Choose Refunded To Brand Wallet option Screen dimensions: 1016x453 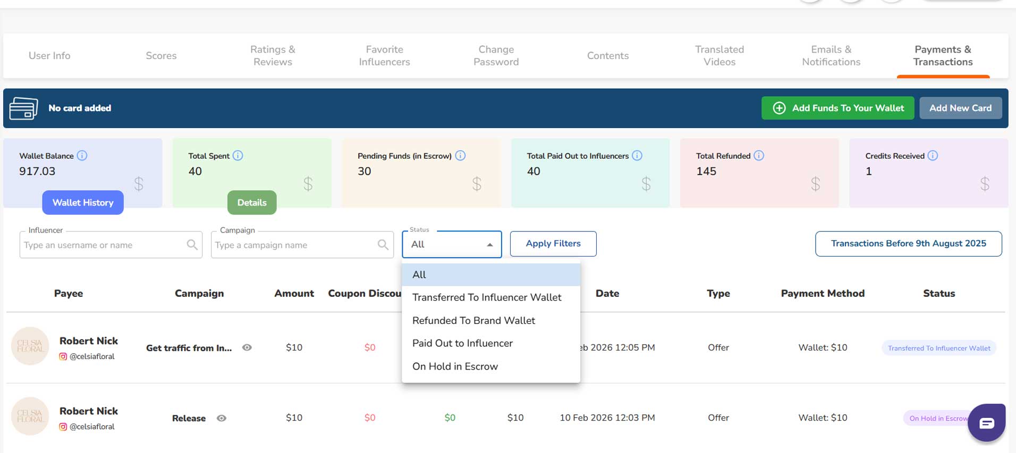491,321
